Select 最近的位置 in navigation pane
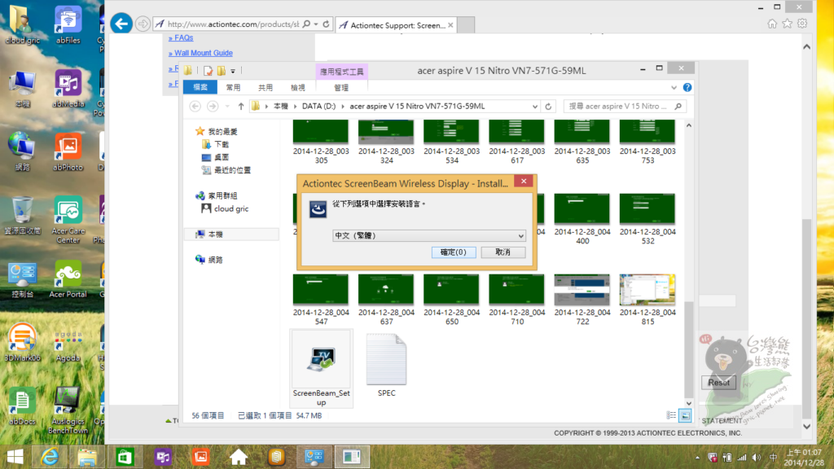834x469 pixels. tap(226, 170)
